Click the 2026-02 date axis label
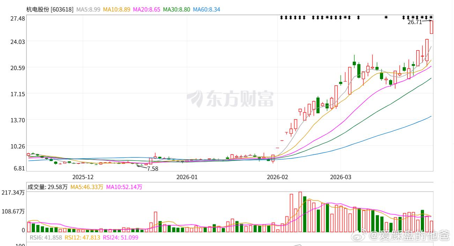The image size is (454, 246). coord(278,177)
